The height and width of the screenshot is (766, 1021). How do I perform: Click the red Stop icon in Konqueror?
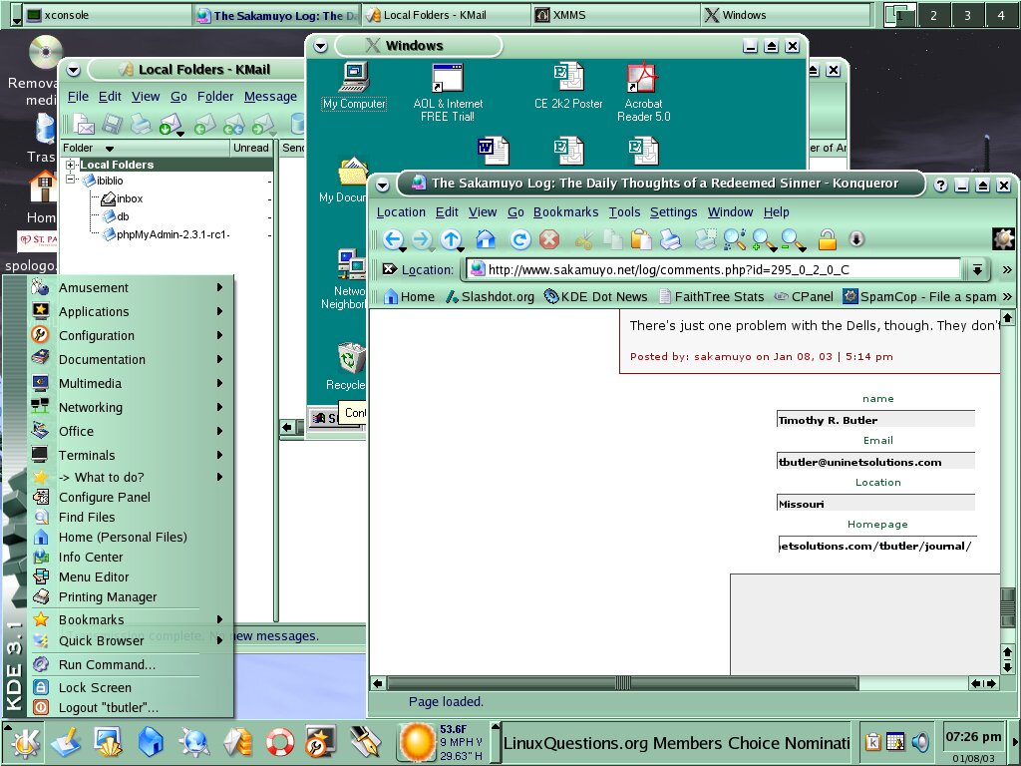coord(549,239)
